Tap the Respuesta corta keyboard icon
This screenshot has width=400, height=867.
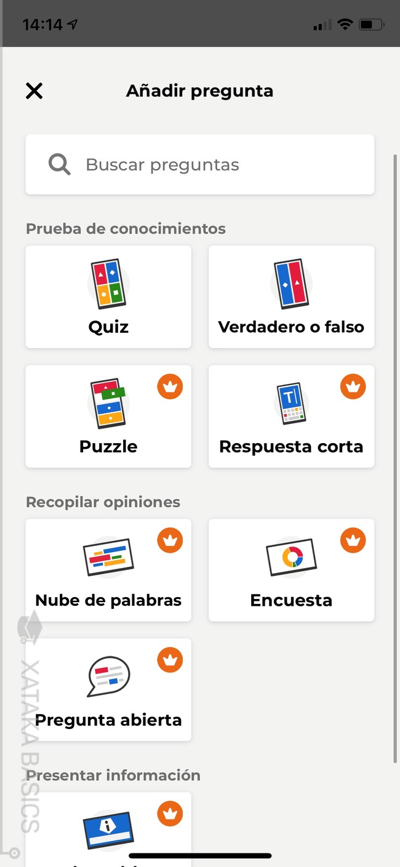click(x=291, y=404)
